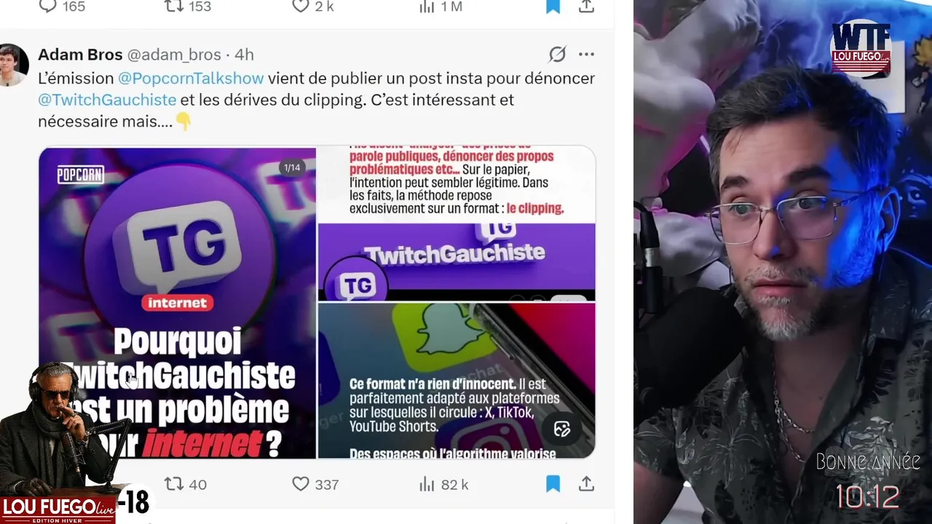Image resolution: width=932 pixels, height=524 pixels.
Task: Open the more options menu on Adam Bros's tweet
Action: 586,55
